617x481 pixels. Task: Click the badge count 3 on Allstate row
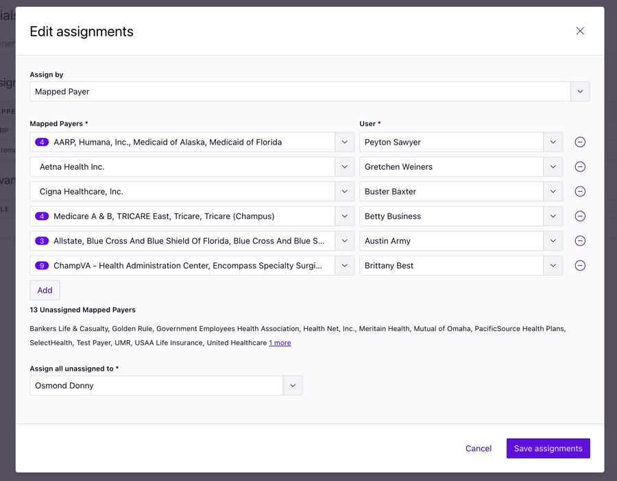coord(42,241)
